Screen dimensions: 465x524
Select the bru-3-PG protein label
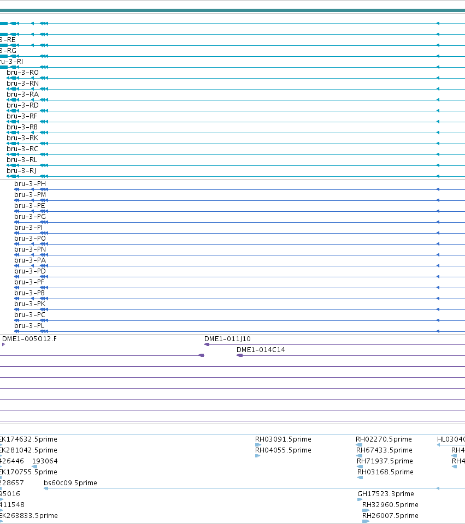[x=30, y=217]
